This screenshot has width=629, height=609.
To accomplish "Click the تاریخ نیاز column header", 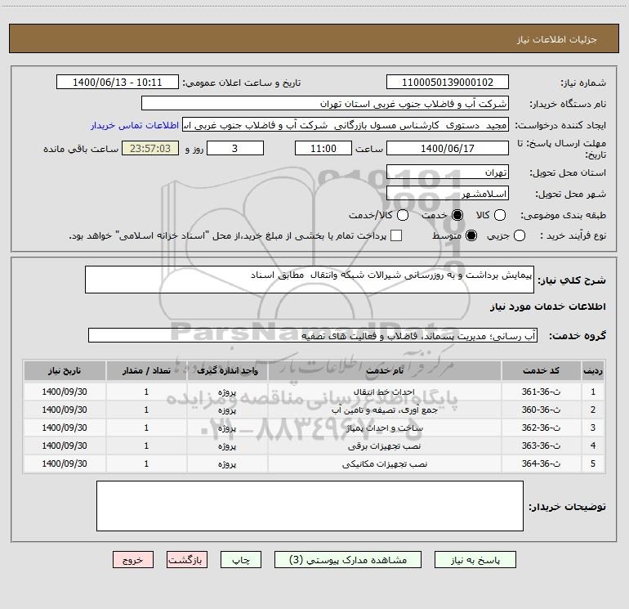I will point(65,370).
